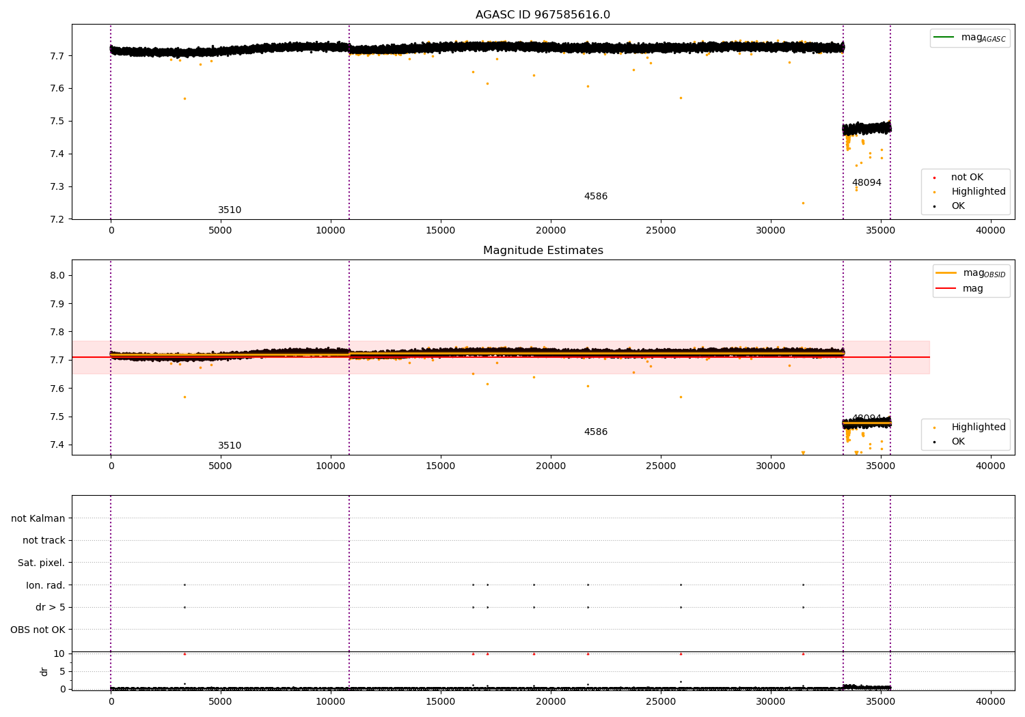Click the 'not track' row label
The width and height of the screenshot is (1025, 717).
(x=44, y=541)
